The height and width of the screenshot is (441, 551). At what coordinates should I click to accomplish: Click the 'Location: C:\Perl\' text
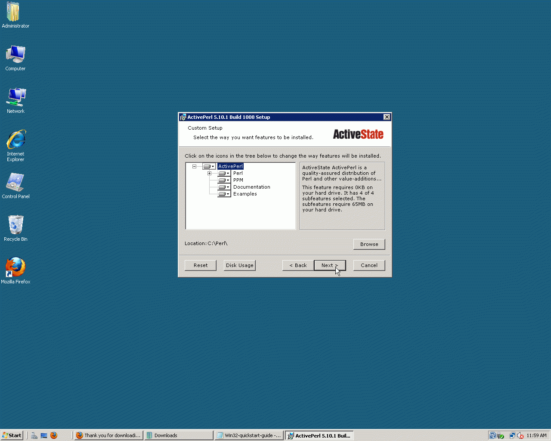pos(206,243)
